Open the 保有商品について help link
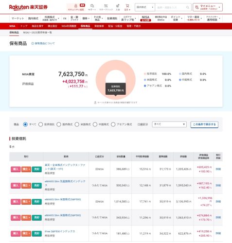This screenshot has height=243, width=232. click(45, 43)
